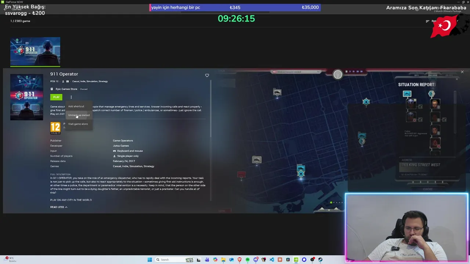Add 911 Operator to favorites with heart icon
The height and width of the screenshot is (264, 470).
(x=207, y=76)
